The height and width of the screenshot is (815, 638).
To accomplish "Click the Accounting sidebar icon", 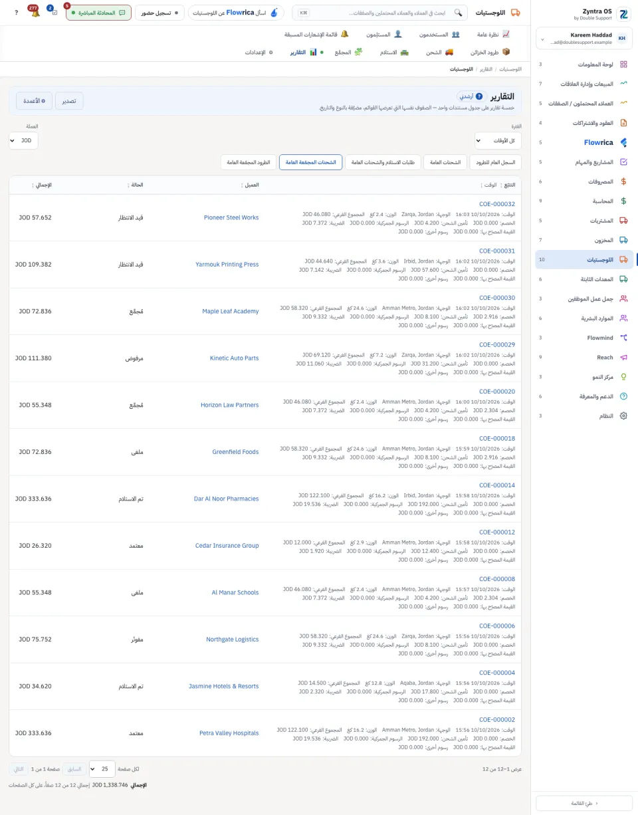I will point(623,201).
